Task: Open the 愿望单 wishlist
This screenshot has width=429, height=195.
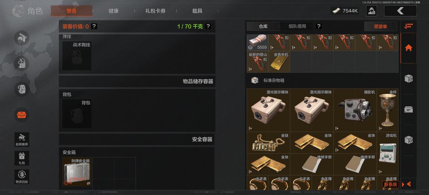Action: (x=380, y=26)
